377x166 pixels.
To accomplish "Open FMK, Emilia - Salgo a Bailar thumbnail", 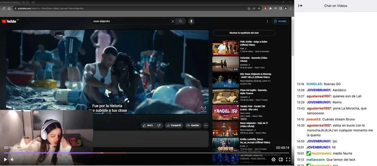I will point(226,47).
